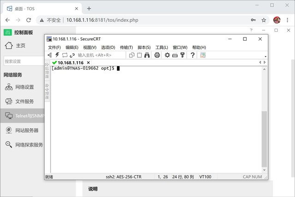Bookmark this page with star icon
This screenshot has width=295, height=197.
point(264,20)
